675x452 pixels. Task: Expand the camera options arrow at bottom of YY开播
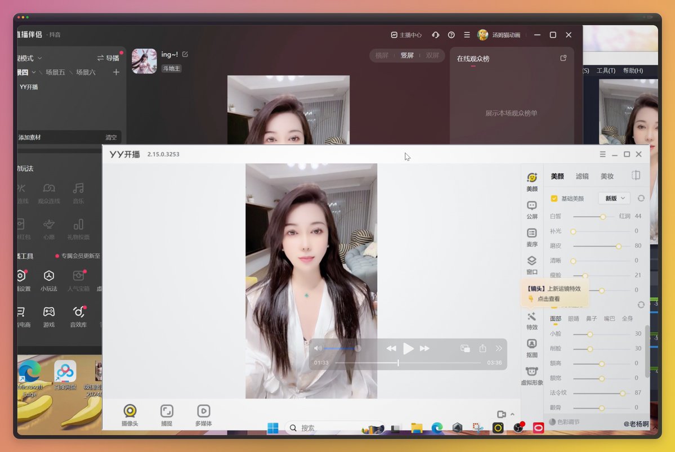[x=512, y=414]
